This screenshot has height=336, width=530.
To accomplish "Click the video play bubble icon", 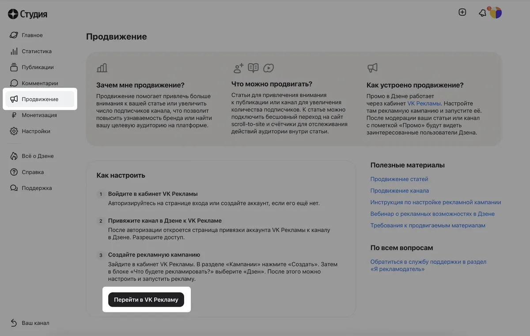I will coord(269,68).
